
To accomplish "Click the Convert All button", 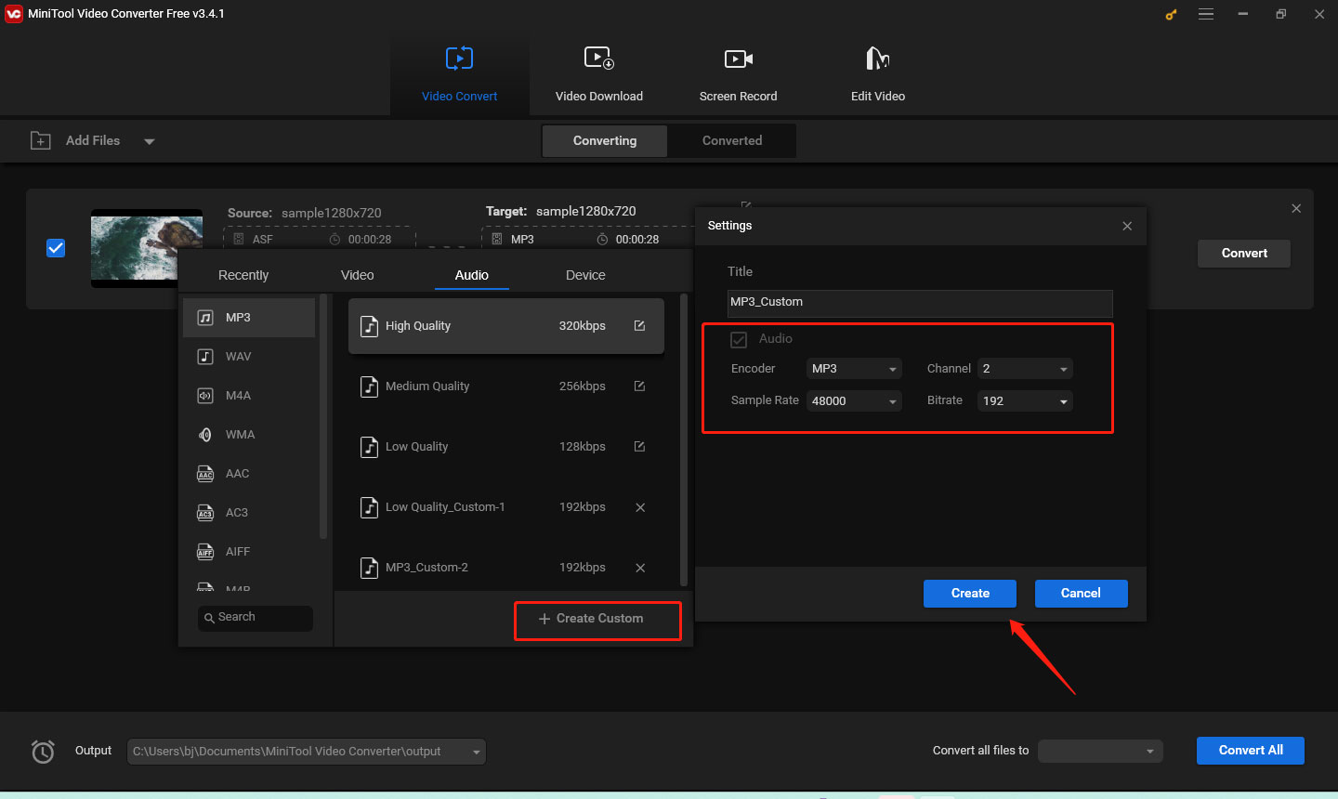I will (1251, 751).
